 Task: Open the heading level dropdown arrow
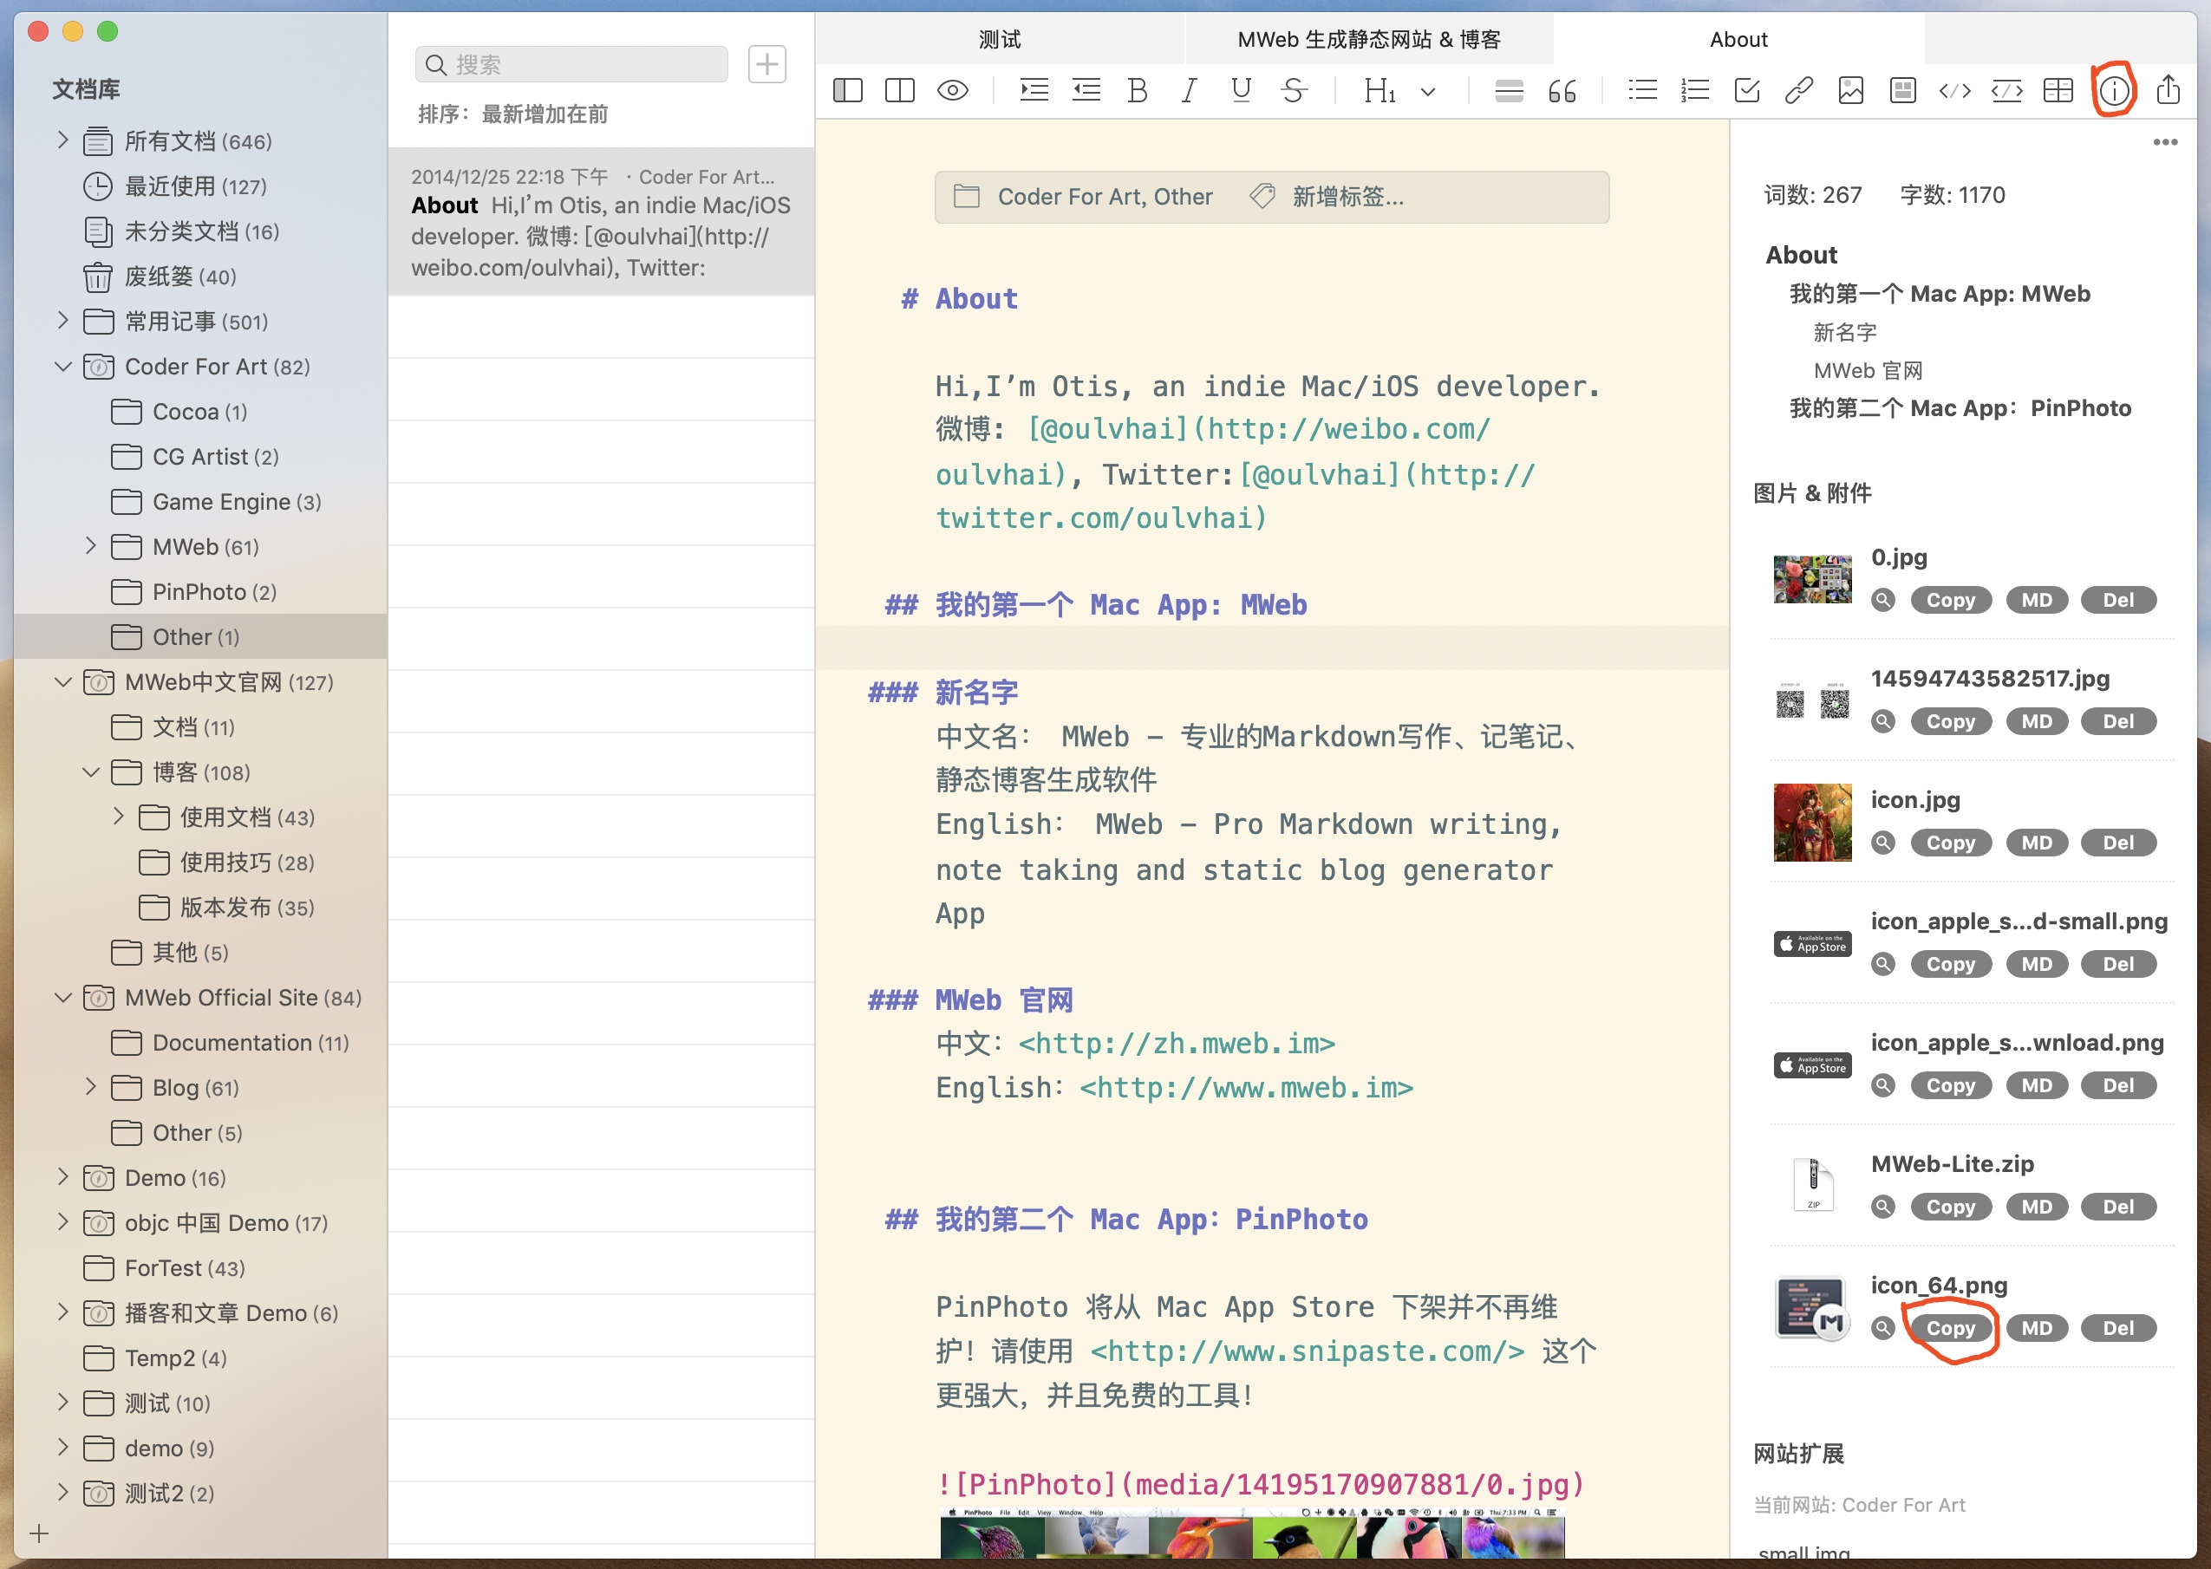coord(1427,93)
